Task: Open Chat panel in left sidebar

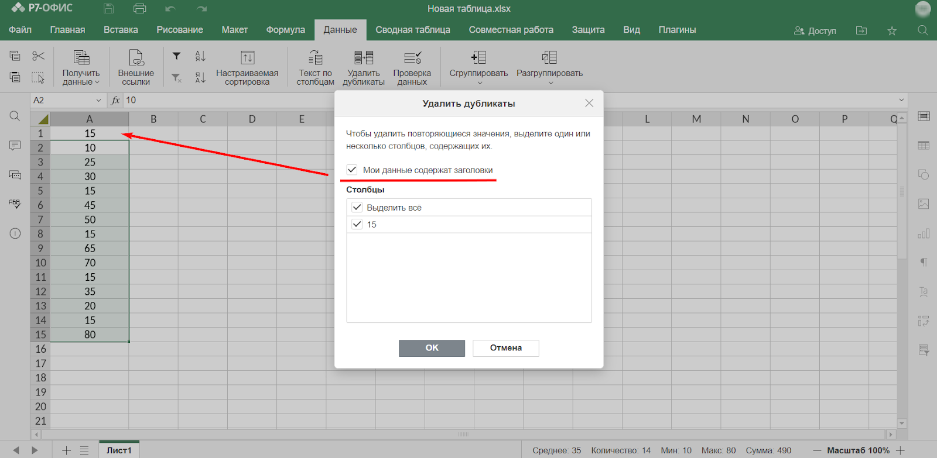Action: pos(15,174)
